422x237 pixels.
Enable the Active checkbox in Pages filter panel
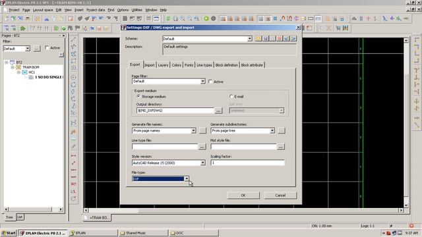pos(47,48)
